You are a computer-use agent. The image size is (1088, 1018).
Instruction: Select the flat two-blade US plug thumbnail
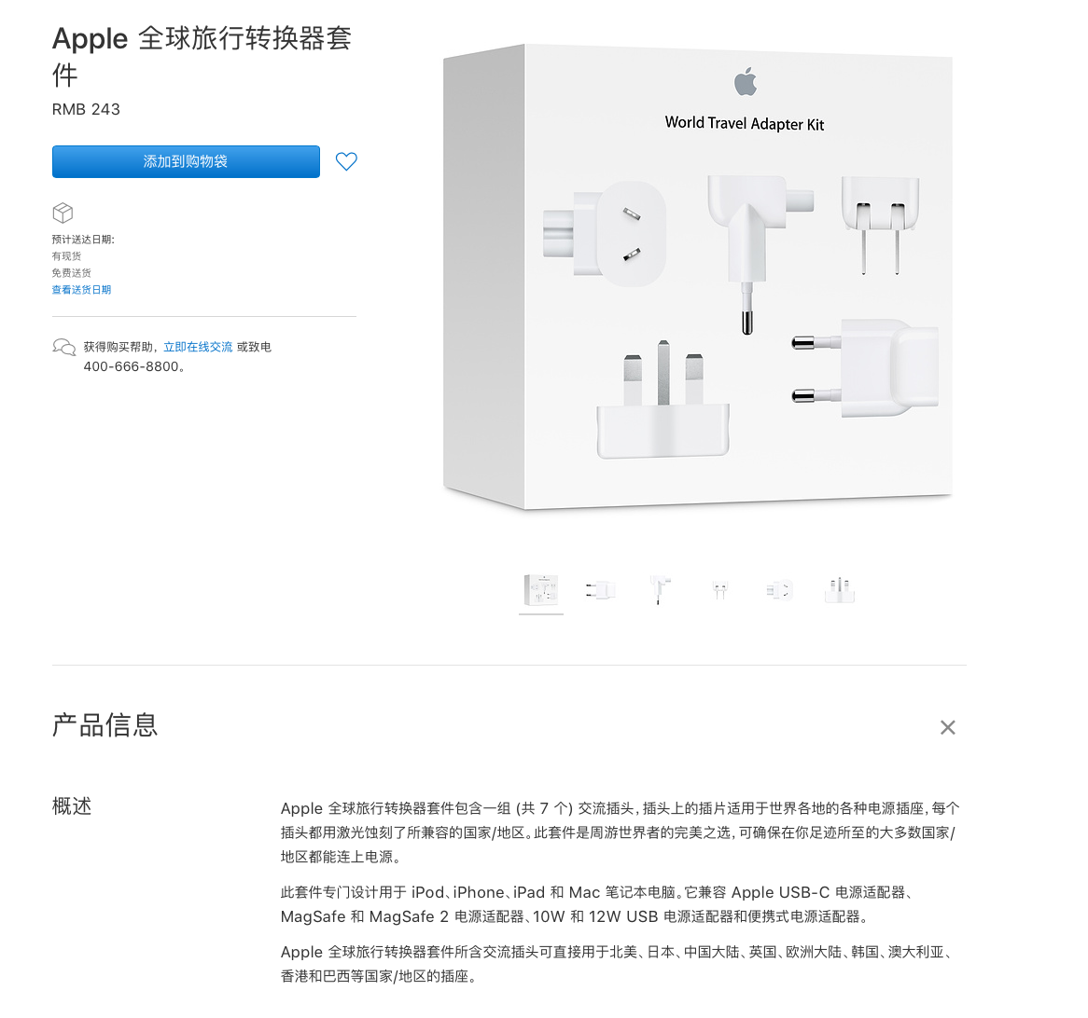[x=720, y=590]
